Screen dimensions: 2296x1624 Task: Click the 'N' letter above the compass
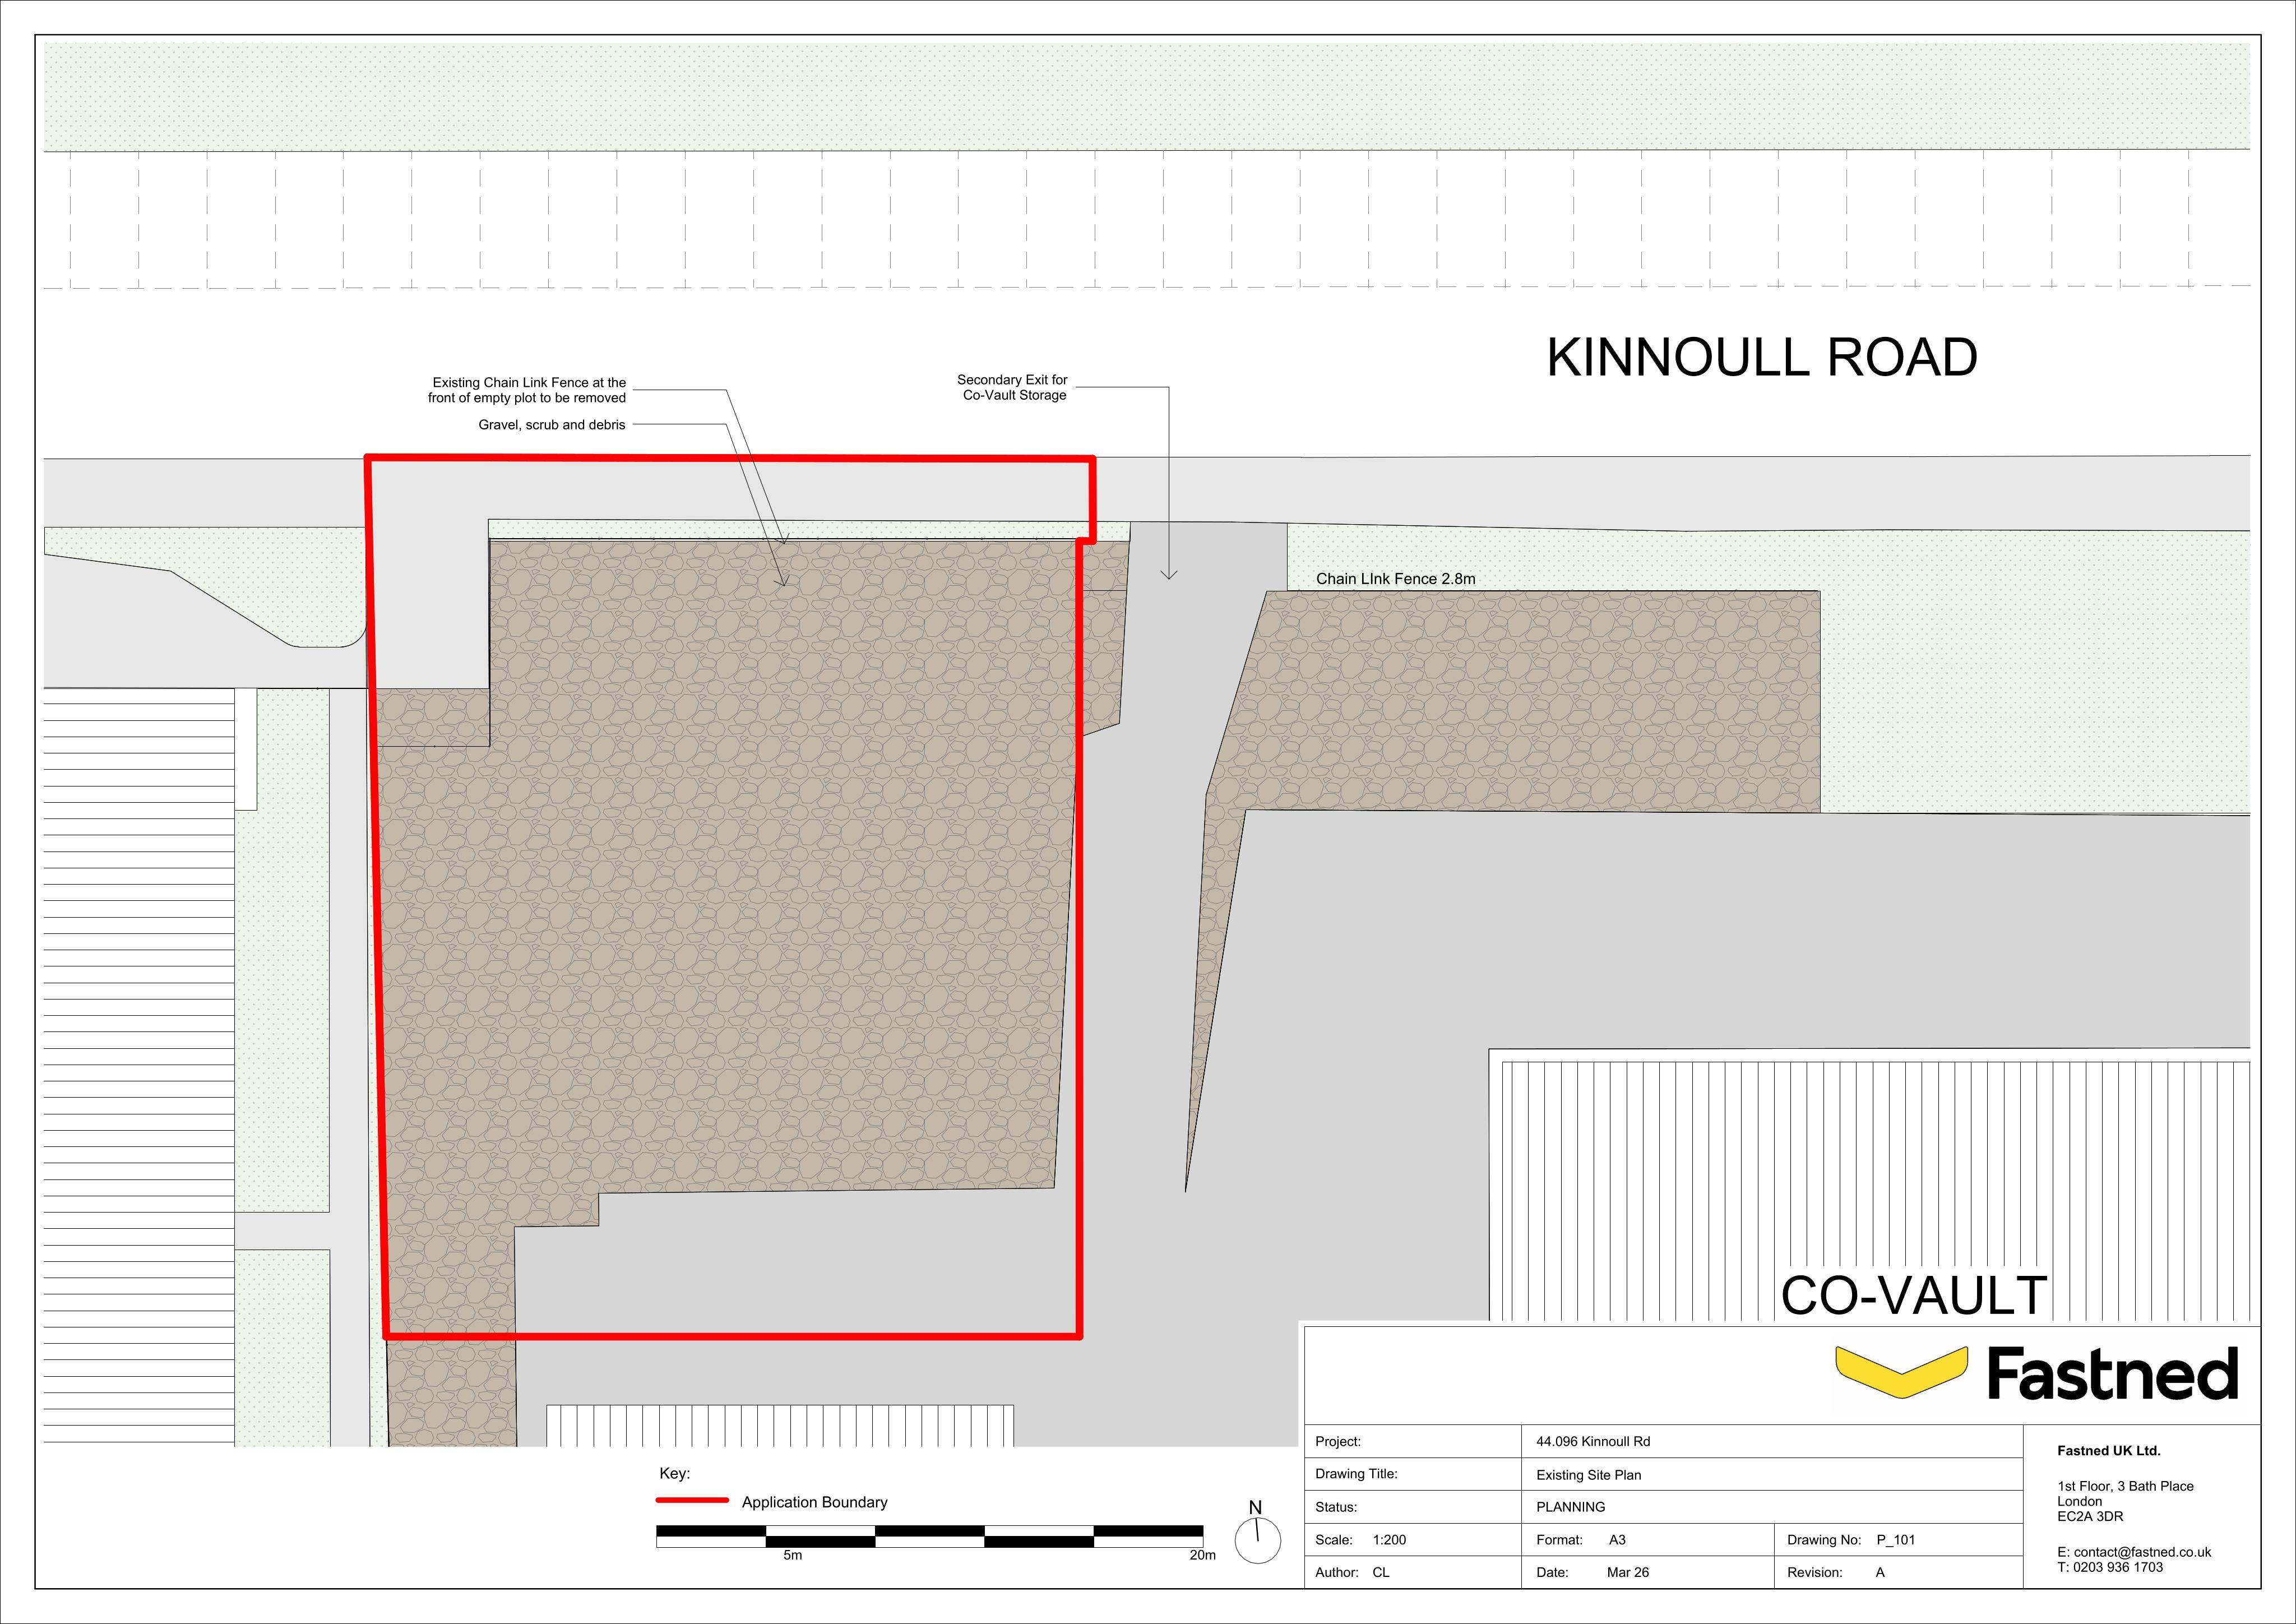click(1255, 1507)
